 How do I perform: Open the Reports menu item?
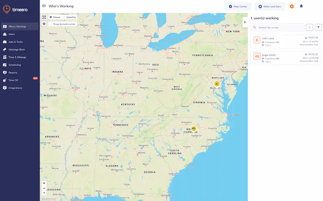tap(13, 72)
